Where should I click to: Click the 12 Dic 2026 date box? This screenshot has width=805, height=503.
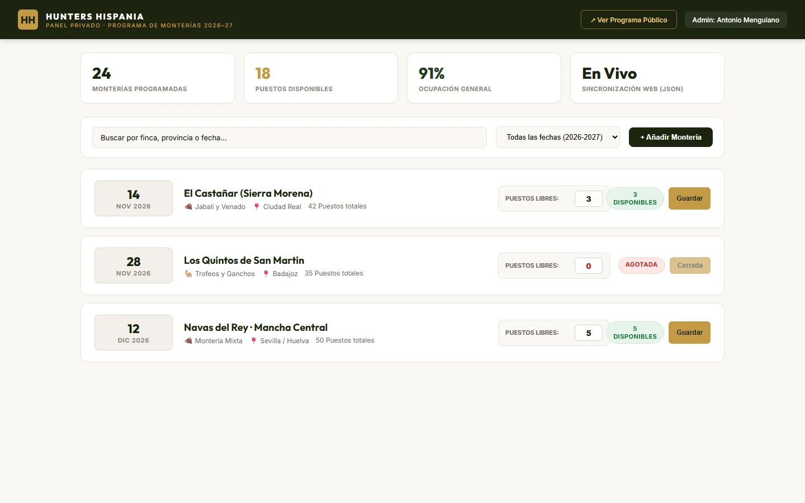tap(134, 333)
